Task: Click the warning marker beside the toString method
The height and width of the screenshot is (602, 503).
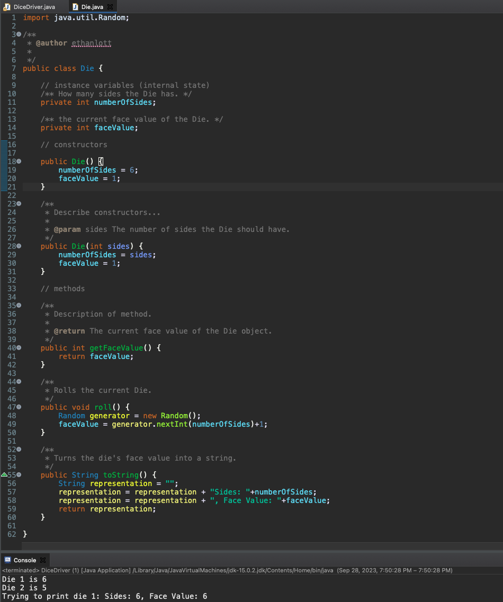Action: pyautogui.click(x=3, y=474)
